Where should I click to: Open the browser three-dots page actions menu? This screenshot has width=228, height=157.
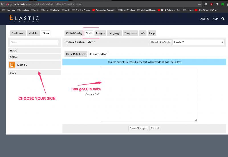coord(200,4)
